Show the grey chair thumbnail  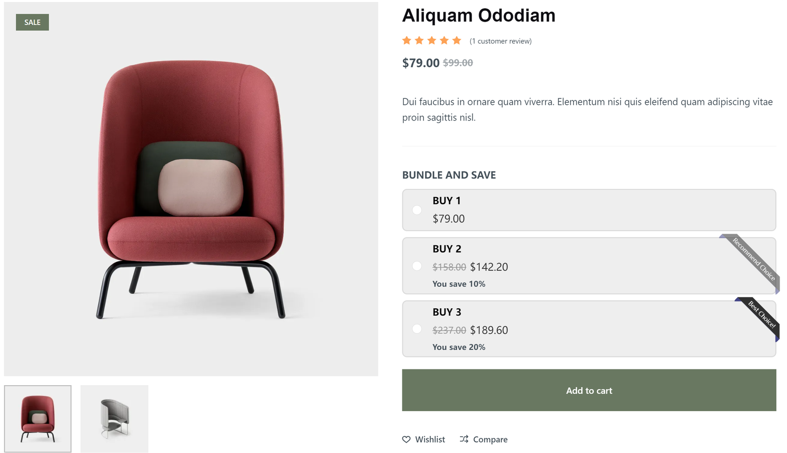114,419
